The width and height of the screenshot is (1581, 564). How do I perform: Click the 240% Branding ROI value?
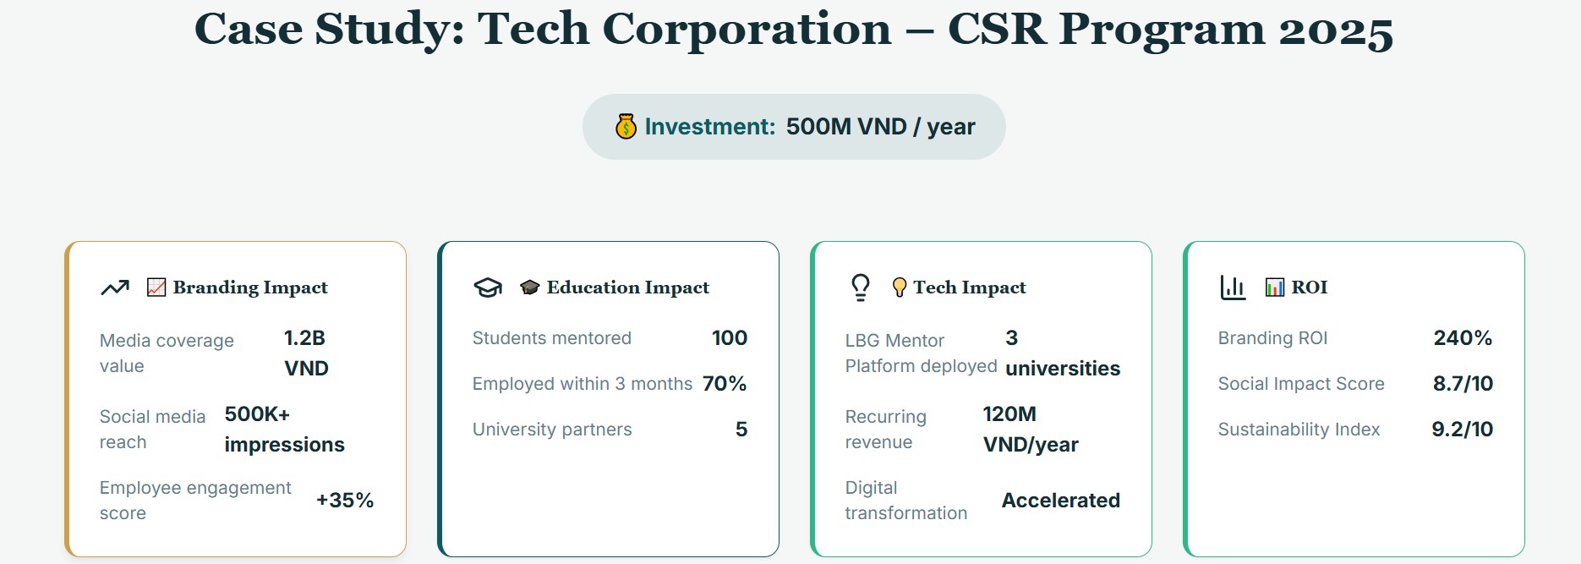(x=1463, y=338)
